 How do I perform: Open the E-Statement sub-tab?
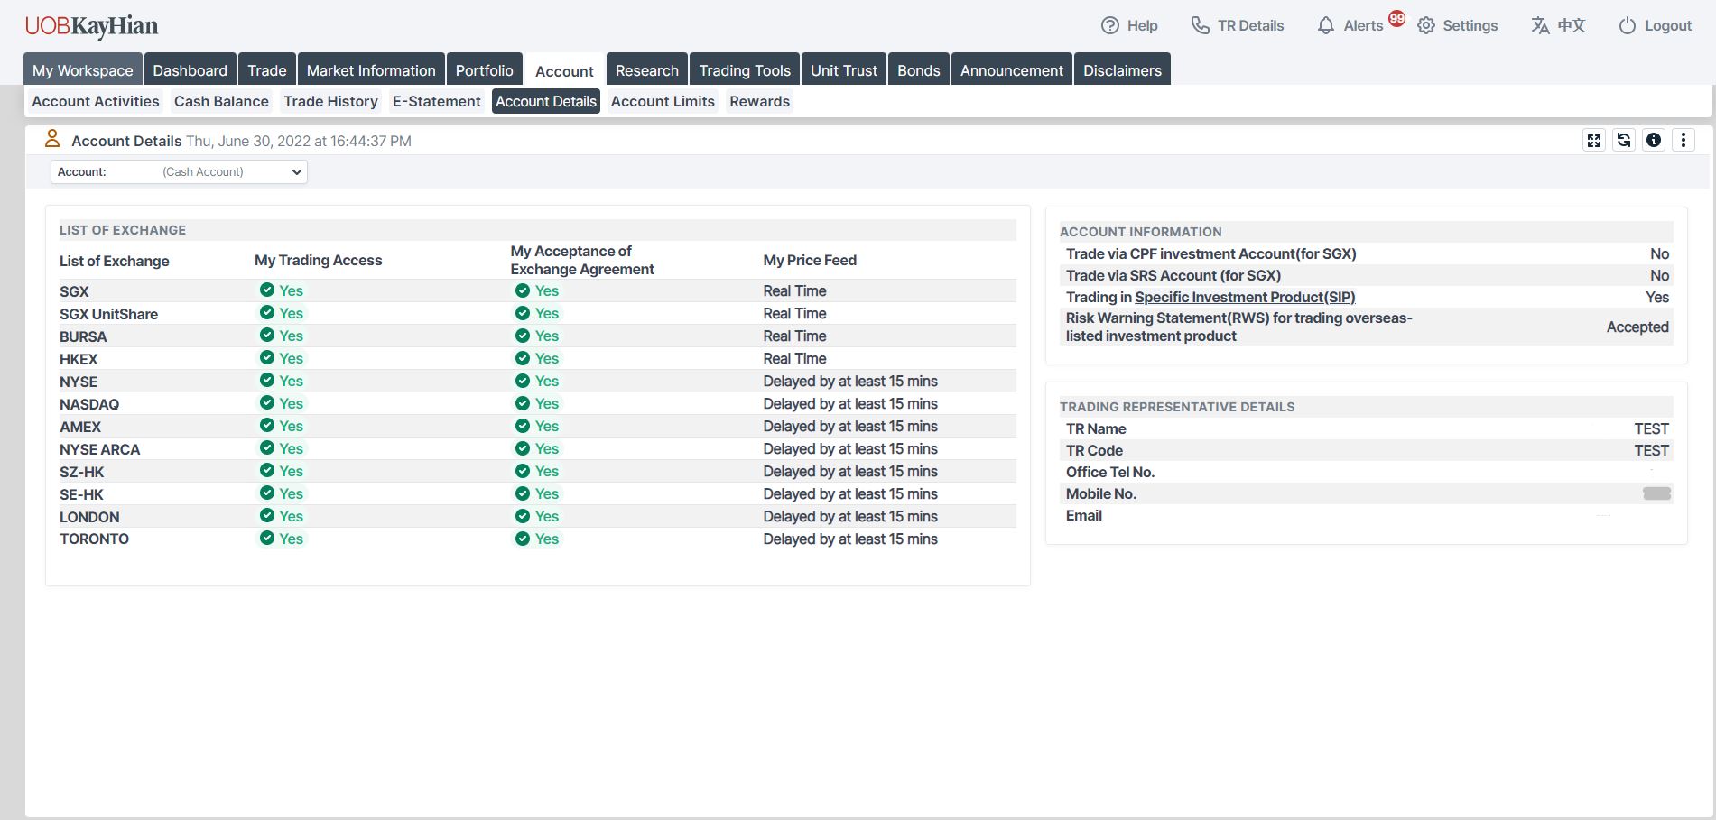tap(436, 101)
